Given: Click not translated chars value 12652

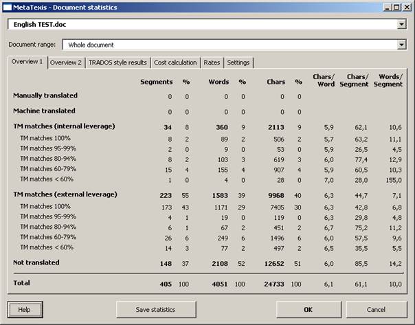Looking at the screenshot, I should (x=274, y=264).
